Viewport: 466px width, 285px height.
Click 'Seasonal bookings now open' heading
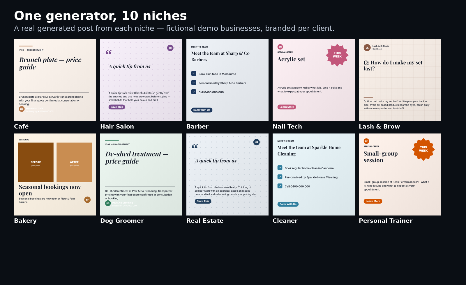click(50, 190)
